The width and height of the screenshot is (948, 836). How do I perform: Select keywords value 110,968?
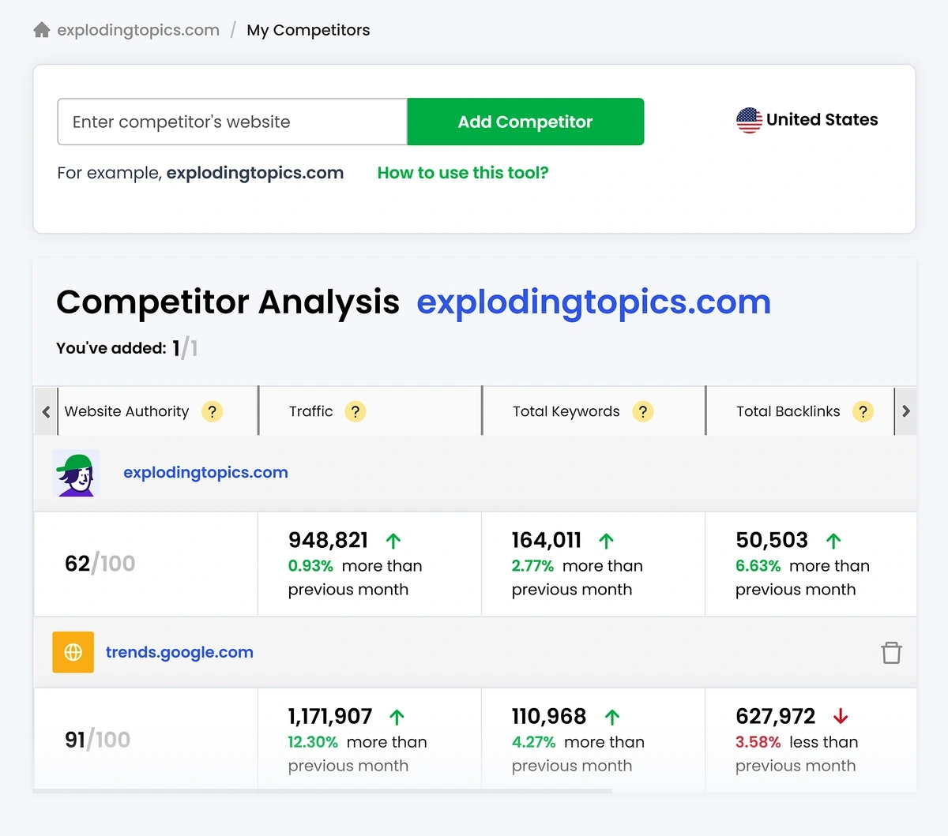pyautogui.click(x=548, y=716)
